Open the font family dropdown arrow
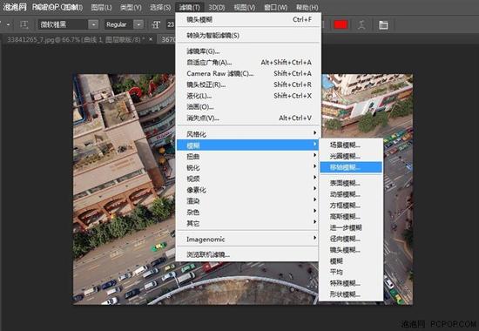Screen dimensions: 479x331 coord(93,24)
